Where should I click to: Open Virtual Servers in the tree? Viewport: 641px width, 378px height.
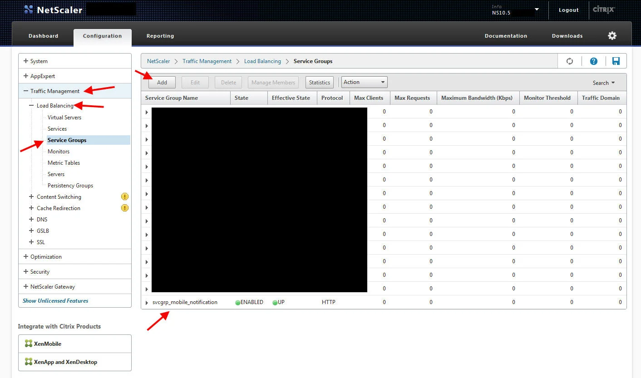[x=64, y=117]
